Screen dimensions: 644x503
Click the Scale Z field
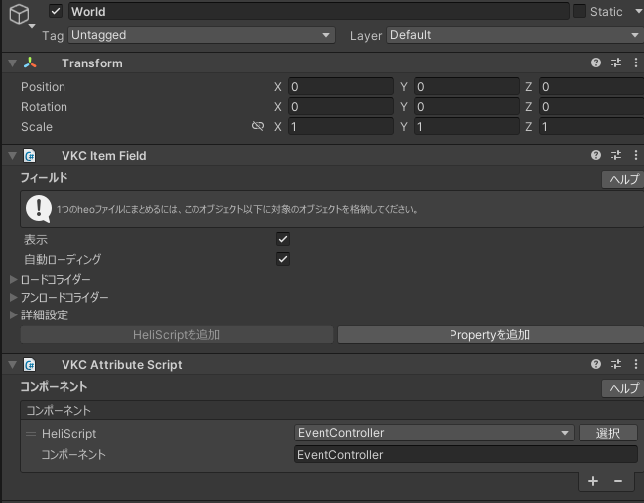click(x=591, y=126)
